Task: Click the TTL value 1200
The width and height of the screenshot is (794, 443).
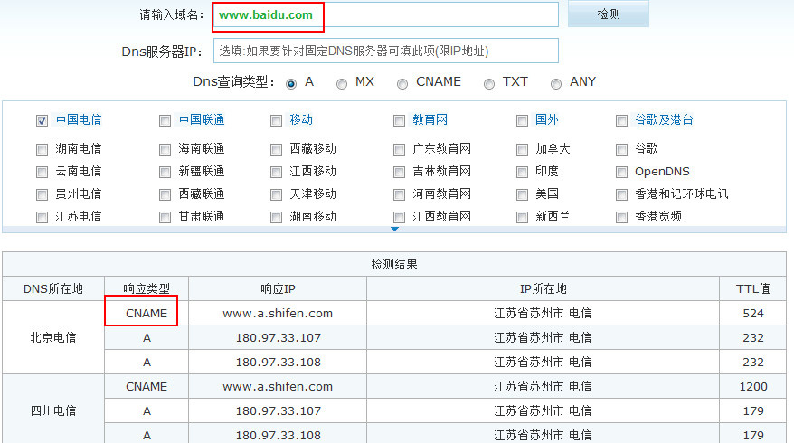Action: (753, 387)
